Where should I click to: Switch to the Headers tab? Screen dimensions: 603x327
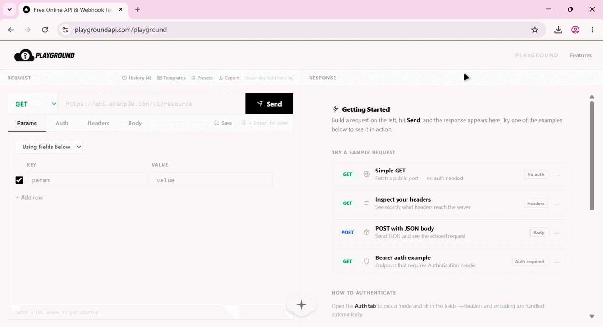[x=98, y=123]
